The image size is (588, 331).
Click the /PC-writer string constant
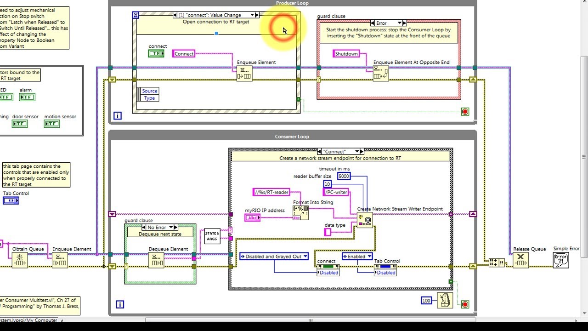click(336, 192)
